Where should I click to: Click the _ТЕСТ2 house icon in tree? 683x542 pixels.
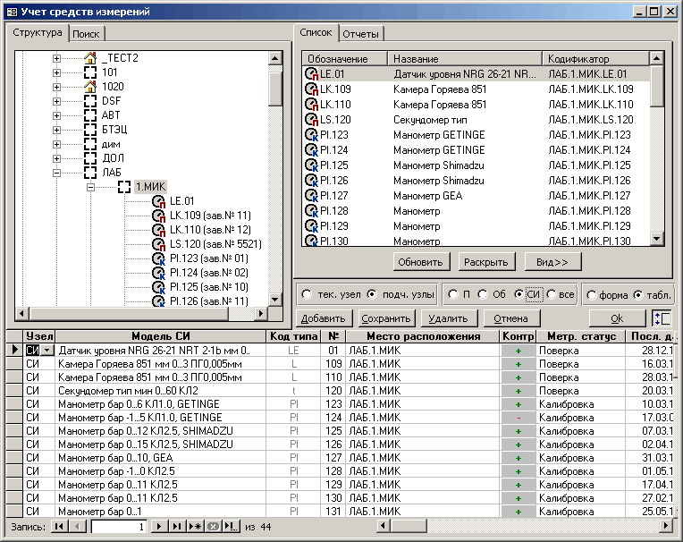coord(89,58)
